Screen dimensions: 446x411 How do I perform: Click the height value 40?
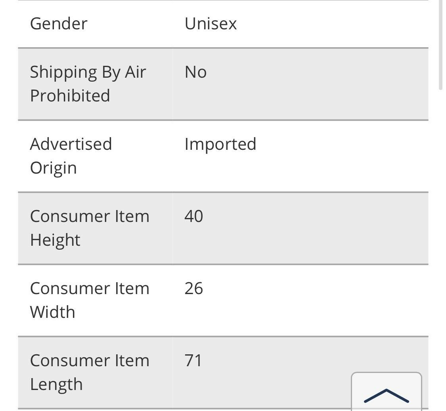[x=194, y=216]
